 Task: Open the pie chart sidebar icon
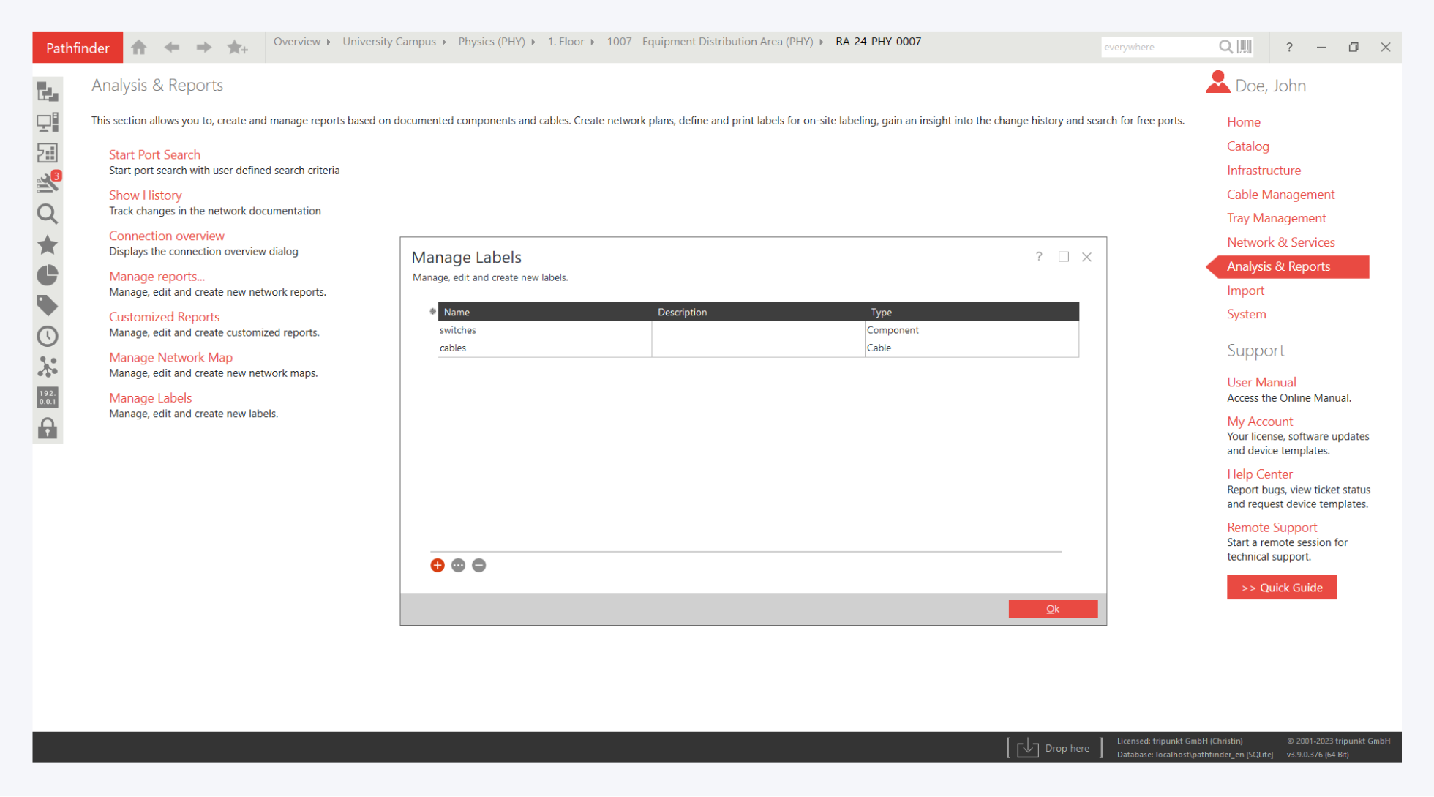(48, 275)
